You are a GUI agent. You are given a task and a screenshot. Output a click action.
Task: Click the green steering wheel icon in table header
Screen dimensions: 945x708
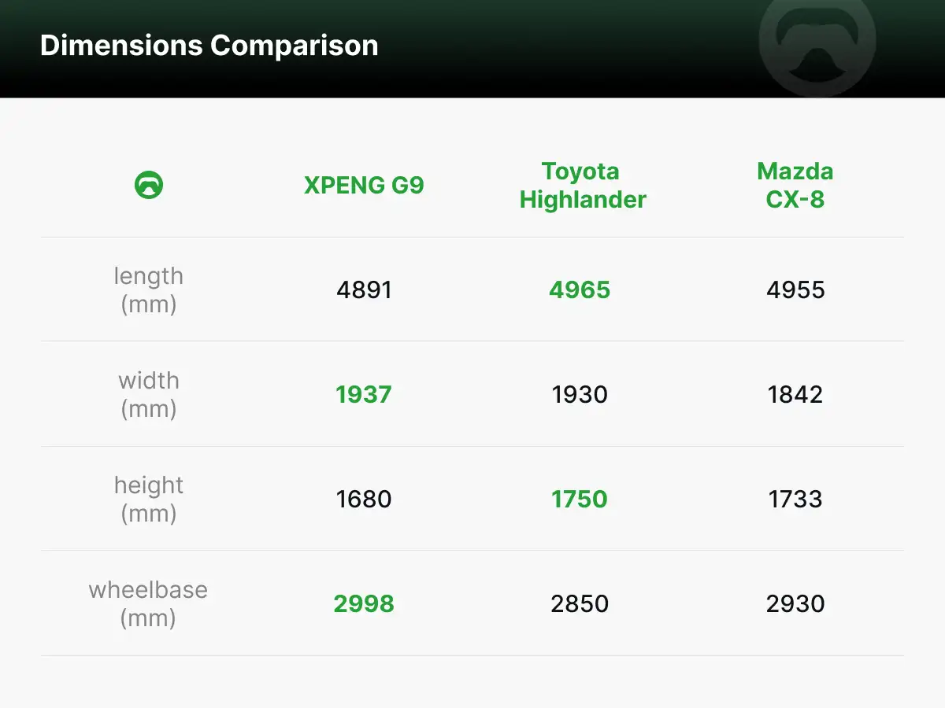pos(149,186)
